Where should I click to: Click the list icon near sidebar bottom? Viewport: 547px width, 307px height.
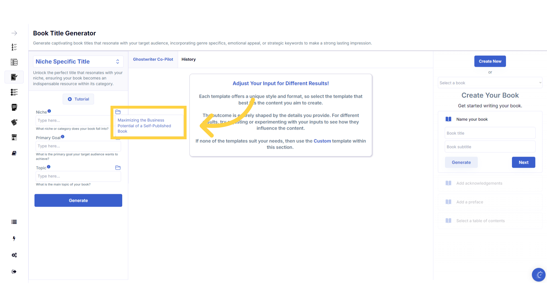[x=14, y=222]
